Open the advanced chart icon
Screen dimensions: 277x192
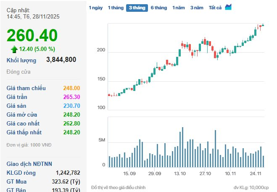point(229,7)
